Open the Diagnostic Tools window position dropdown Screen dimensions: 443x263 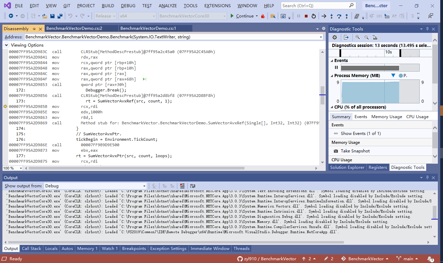click(422, 29)
